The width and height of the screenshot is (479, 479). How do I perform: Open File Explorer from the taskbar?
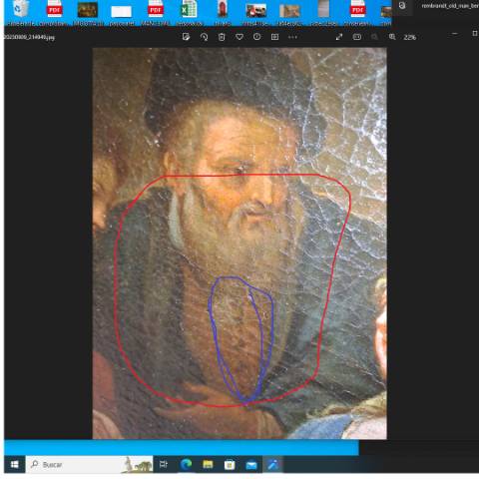click(208, 464)
